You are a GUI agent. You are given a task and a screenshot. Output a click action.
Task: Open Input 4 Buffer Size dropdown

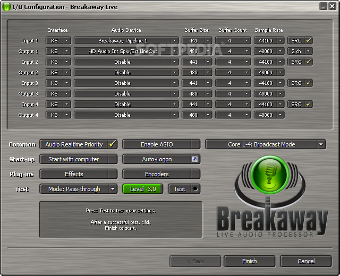click(x=197, y=104)
